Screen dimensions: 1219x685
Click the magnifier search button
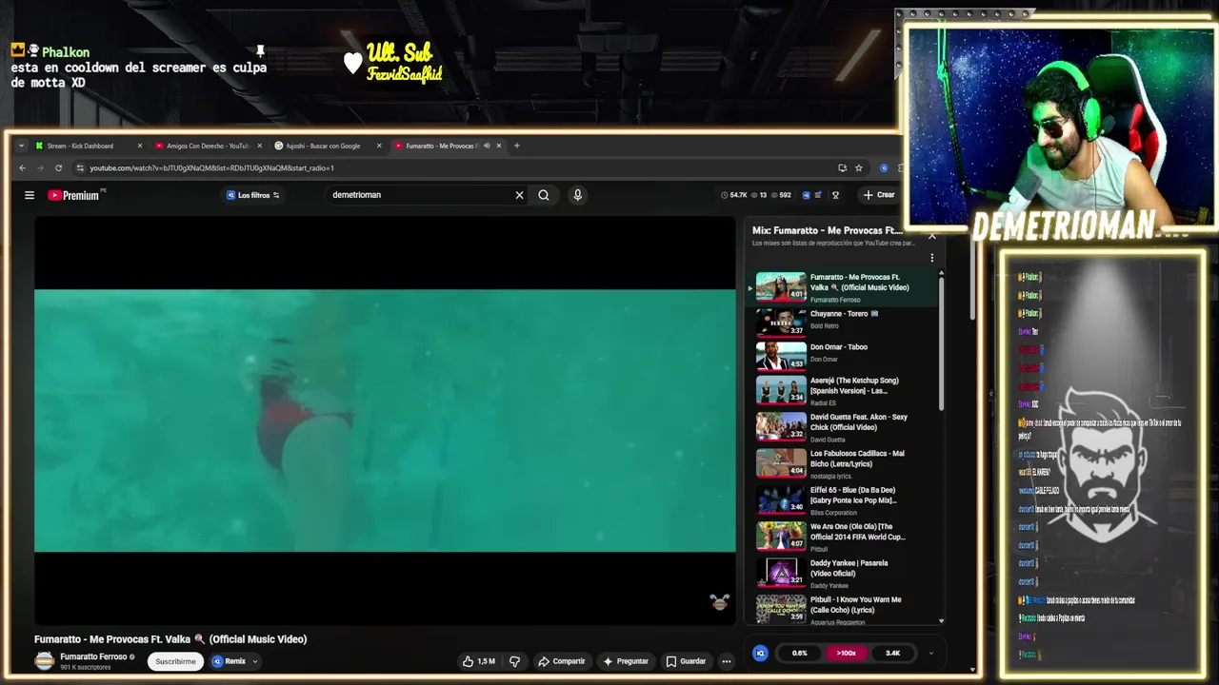click(x=544, y=195)
